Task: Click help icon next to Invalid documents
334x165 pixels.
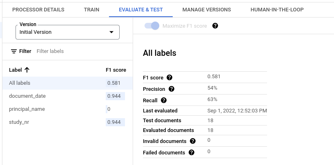Action: (193, 141)
